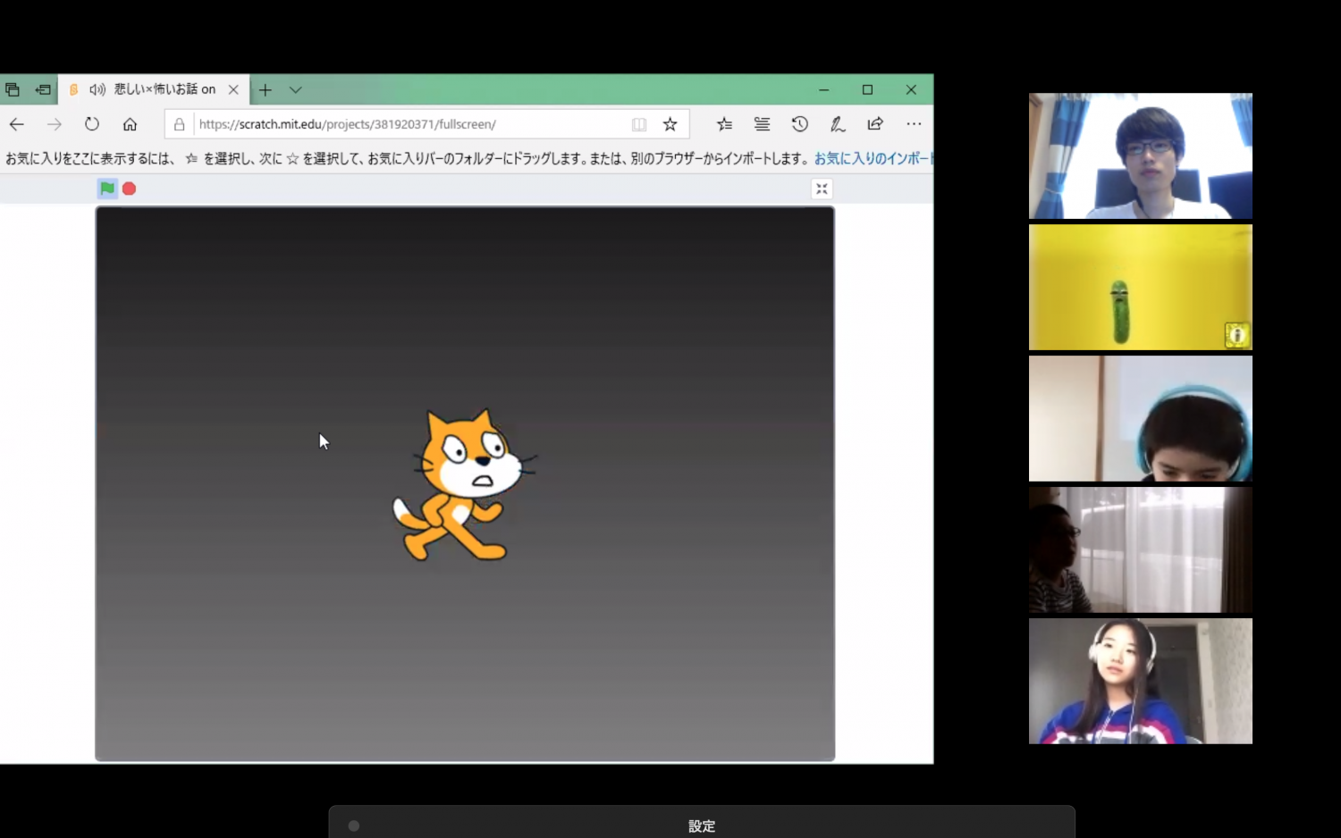Add this Scratch page to favorites with the star
Screen dimensions: 1341x838
pos(670,124)
